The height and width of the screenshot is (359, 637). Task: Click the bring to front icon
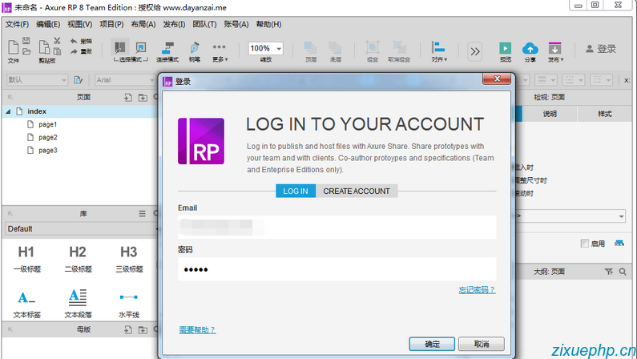click(310, 47)
